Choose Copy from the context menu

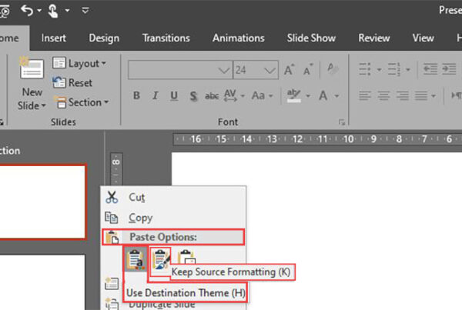(x=141, y=218)
